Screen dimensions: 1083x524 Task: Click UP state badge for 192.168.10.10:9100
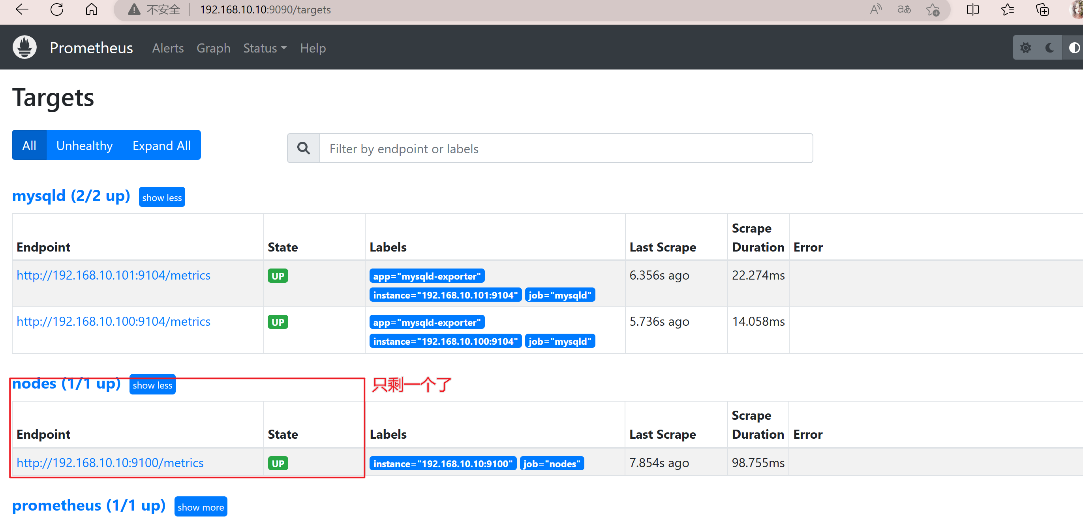pos(278,464)
